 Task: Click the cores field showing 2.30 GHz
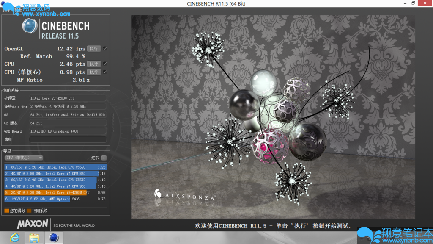(x=68, y=106)
